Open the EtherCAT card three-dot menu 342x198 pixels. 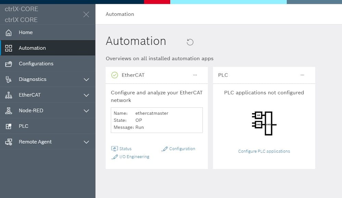[195, 75]
